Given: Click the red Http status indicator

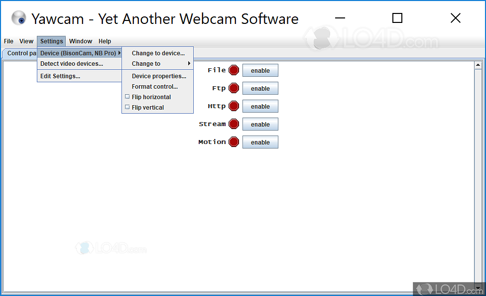Looking at the screenshot, I should pos(234,106).
